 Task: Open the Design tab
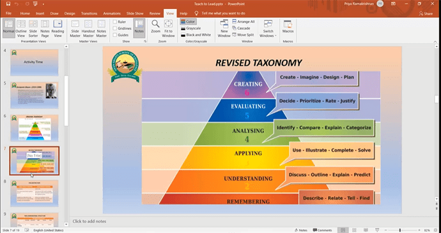coord(70,13)
